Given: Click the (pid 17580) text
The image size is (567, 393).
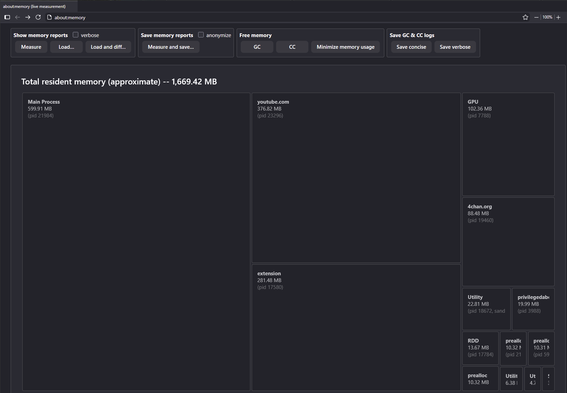Looking at the screenshot, I should 270,287.
